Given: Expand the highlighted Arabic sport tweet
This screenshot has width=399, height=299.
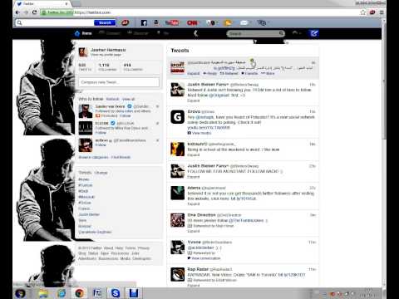Looking at the screenshot, I should click(x=194, y=73).
